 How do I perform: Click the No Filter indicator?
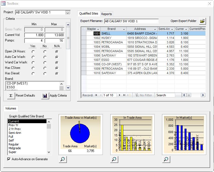(x=143, y=95)
